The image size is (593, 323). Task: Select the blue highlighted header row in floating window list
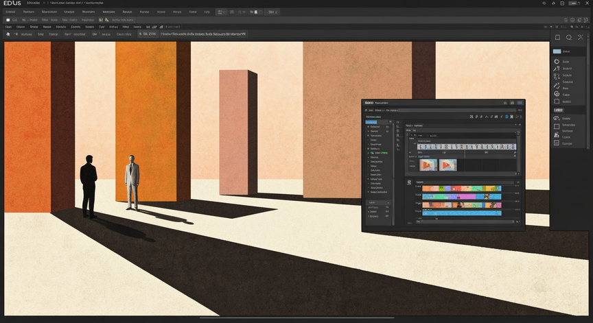pyautogui.click(x=371, y=122)
